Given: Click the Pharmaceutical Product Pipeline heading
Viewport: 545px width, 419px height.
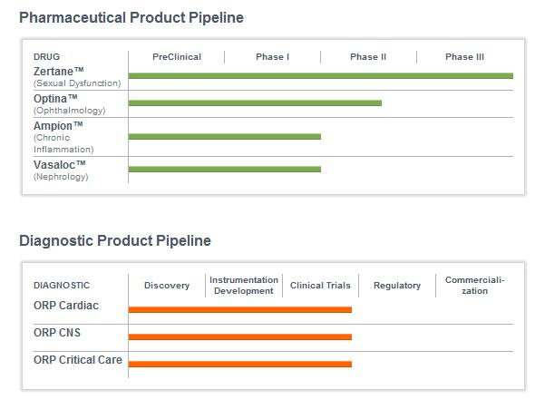Looking at the screenshot, I should click(131, 17).
